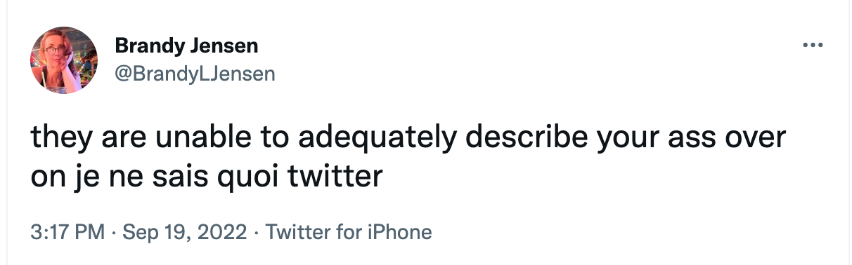Click "iPhone" in the tweet source label

point(400,231)
